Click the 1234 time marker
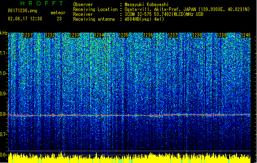Image resolution: width=257 pixels, height=163 pixels. tap(99, 35)
